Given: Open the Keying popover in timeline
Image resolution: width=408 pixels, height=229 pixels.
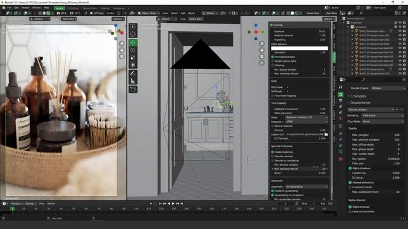Looking at the screenshot, I should pos(31,204).
